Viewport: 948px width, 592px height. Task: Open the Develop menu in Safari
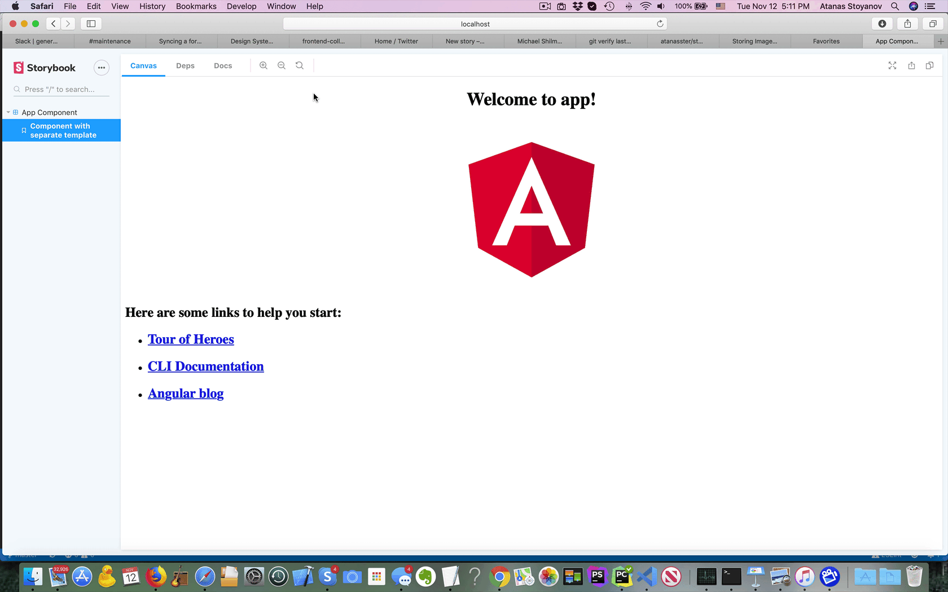coord(242,6)
